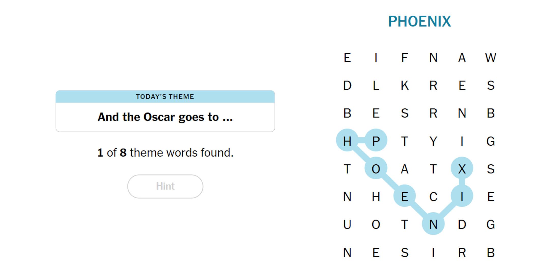Click the highlighted letter P
Image resolution: width=560 pixels, height=280 pixels.
tap(376, 141)
